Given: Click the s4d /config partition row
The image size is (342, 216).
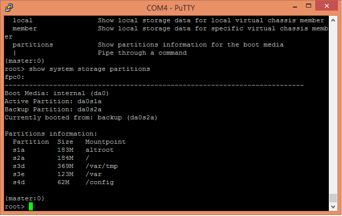Looking at the screenshot, I should tap(63, 183).
